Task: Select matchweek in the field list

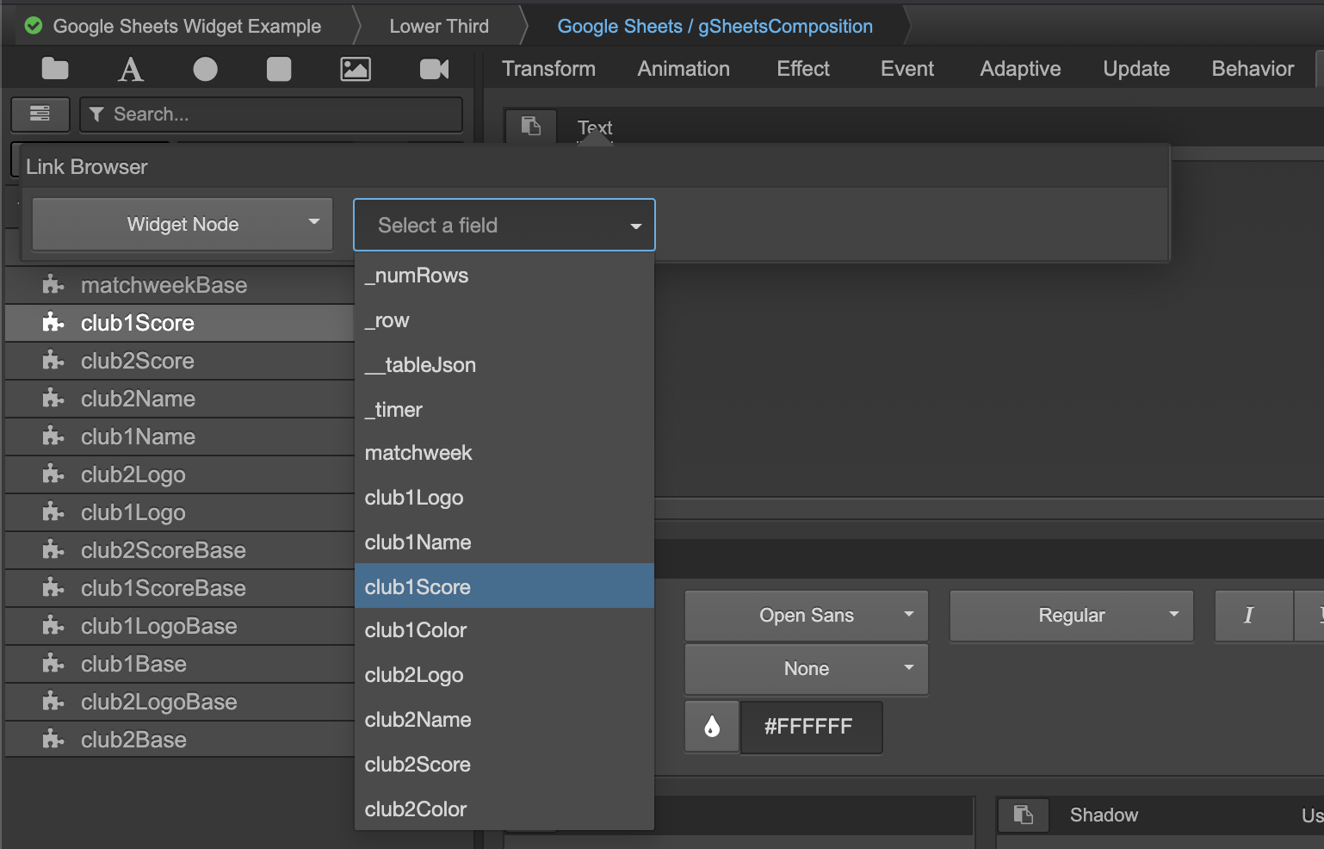Action: (504, 453)
